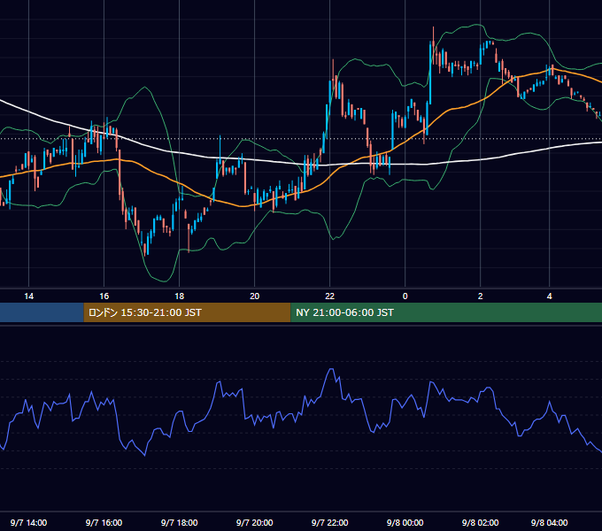Click the 4 hour axis label
This screenshot has height=531, width=602.
(550, 296)
